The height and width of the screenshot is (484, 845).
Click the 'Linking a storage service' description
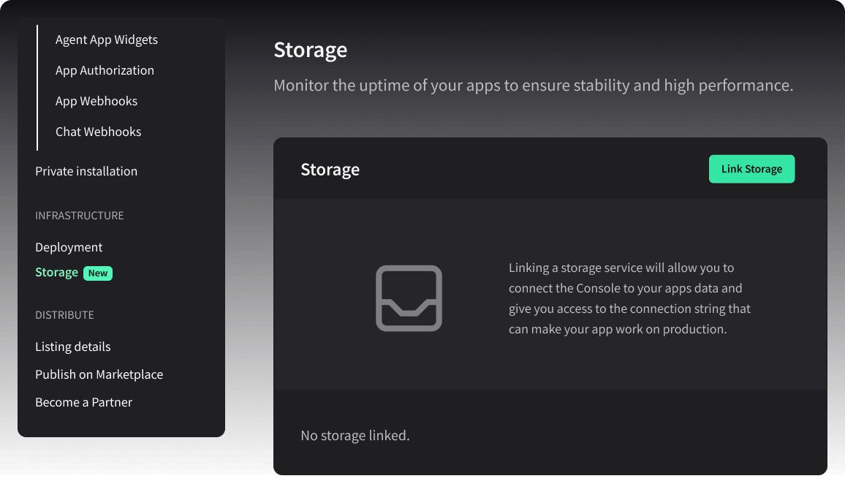[x=629, y=298]
